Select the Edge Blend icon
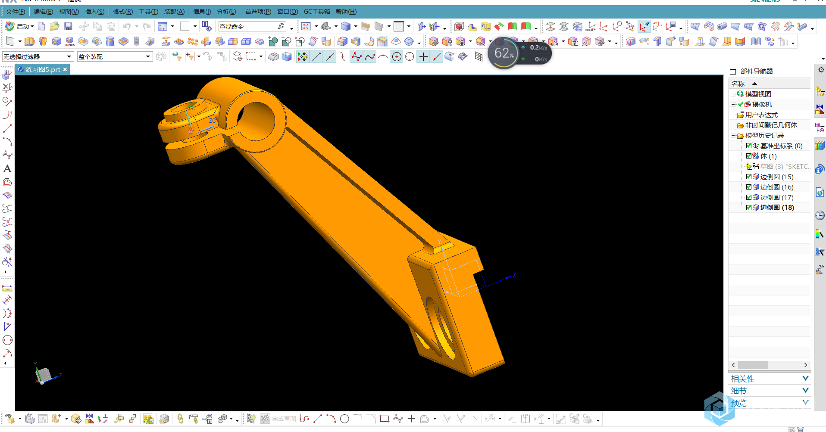This screenshot has height=432, width=826. click(x=342, y=42)
